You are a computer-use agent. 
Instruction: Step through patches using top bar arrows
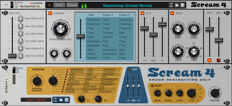(171, 5)
